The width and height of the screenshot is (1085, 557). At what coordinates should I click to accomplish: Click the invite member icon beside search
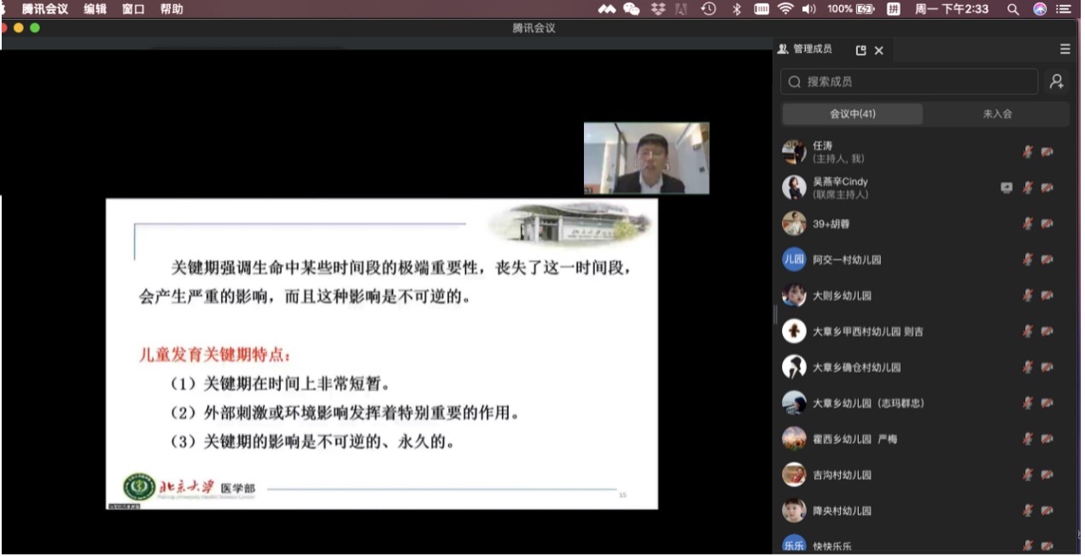(1056, 82)
